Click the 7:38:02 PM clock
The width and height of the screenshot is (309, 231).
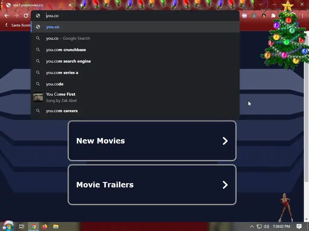click(281, 226)
